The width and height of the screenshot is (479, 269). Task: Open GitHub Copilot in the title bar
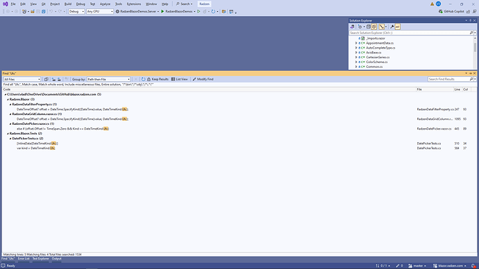[451, 11]
